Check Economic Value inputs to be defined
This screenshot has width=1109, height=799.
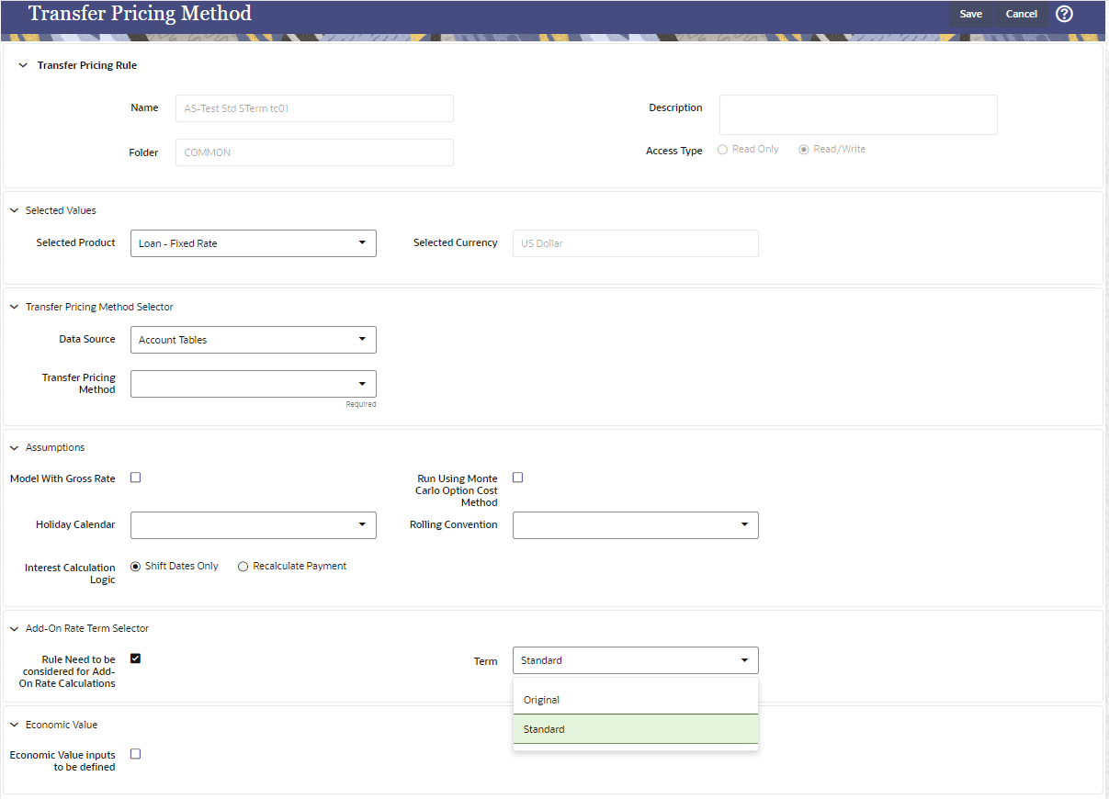135,753
